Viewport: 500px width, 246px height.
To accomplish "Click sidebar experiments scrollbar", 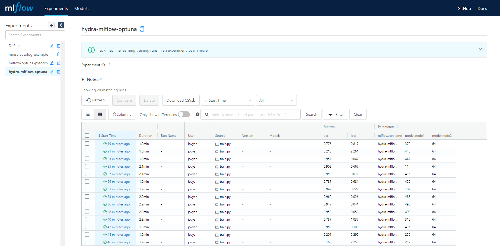I will (x=63, y=143).
